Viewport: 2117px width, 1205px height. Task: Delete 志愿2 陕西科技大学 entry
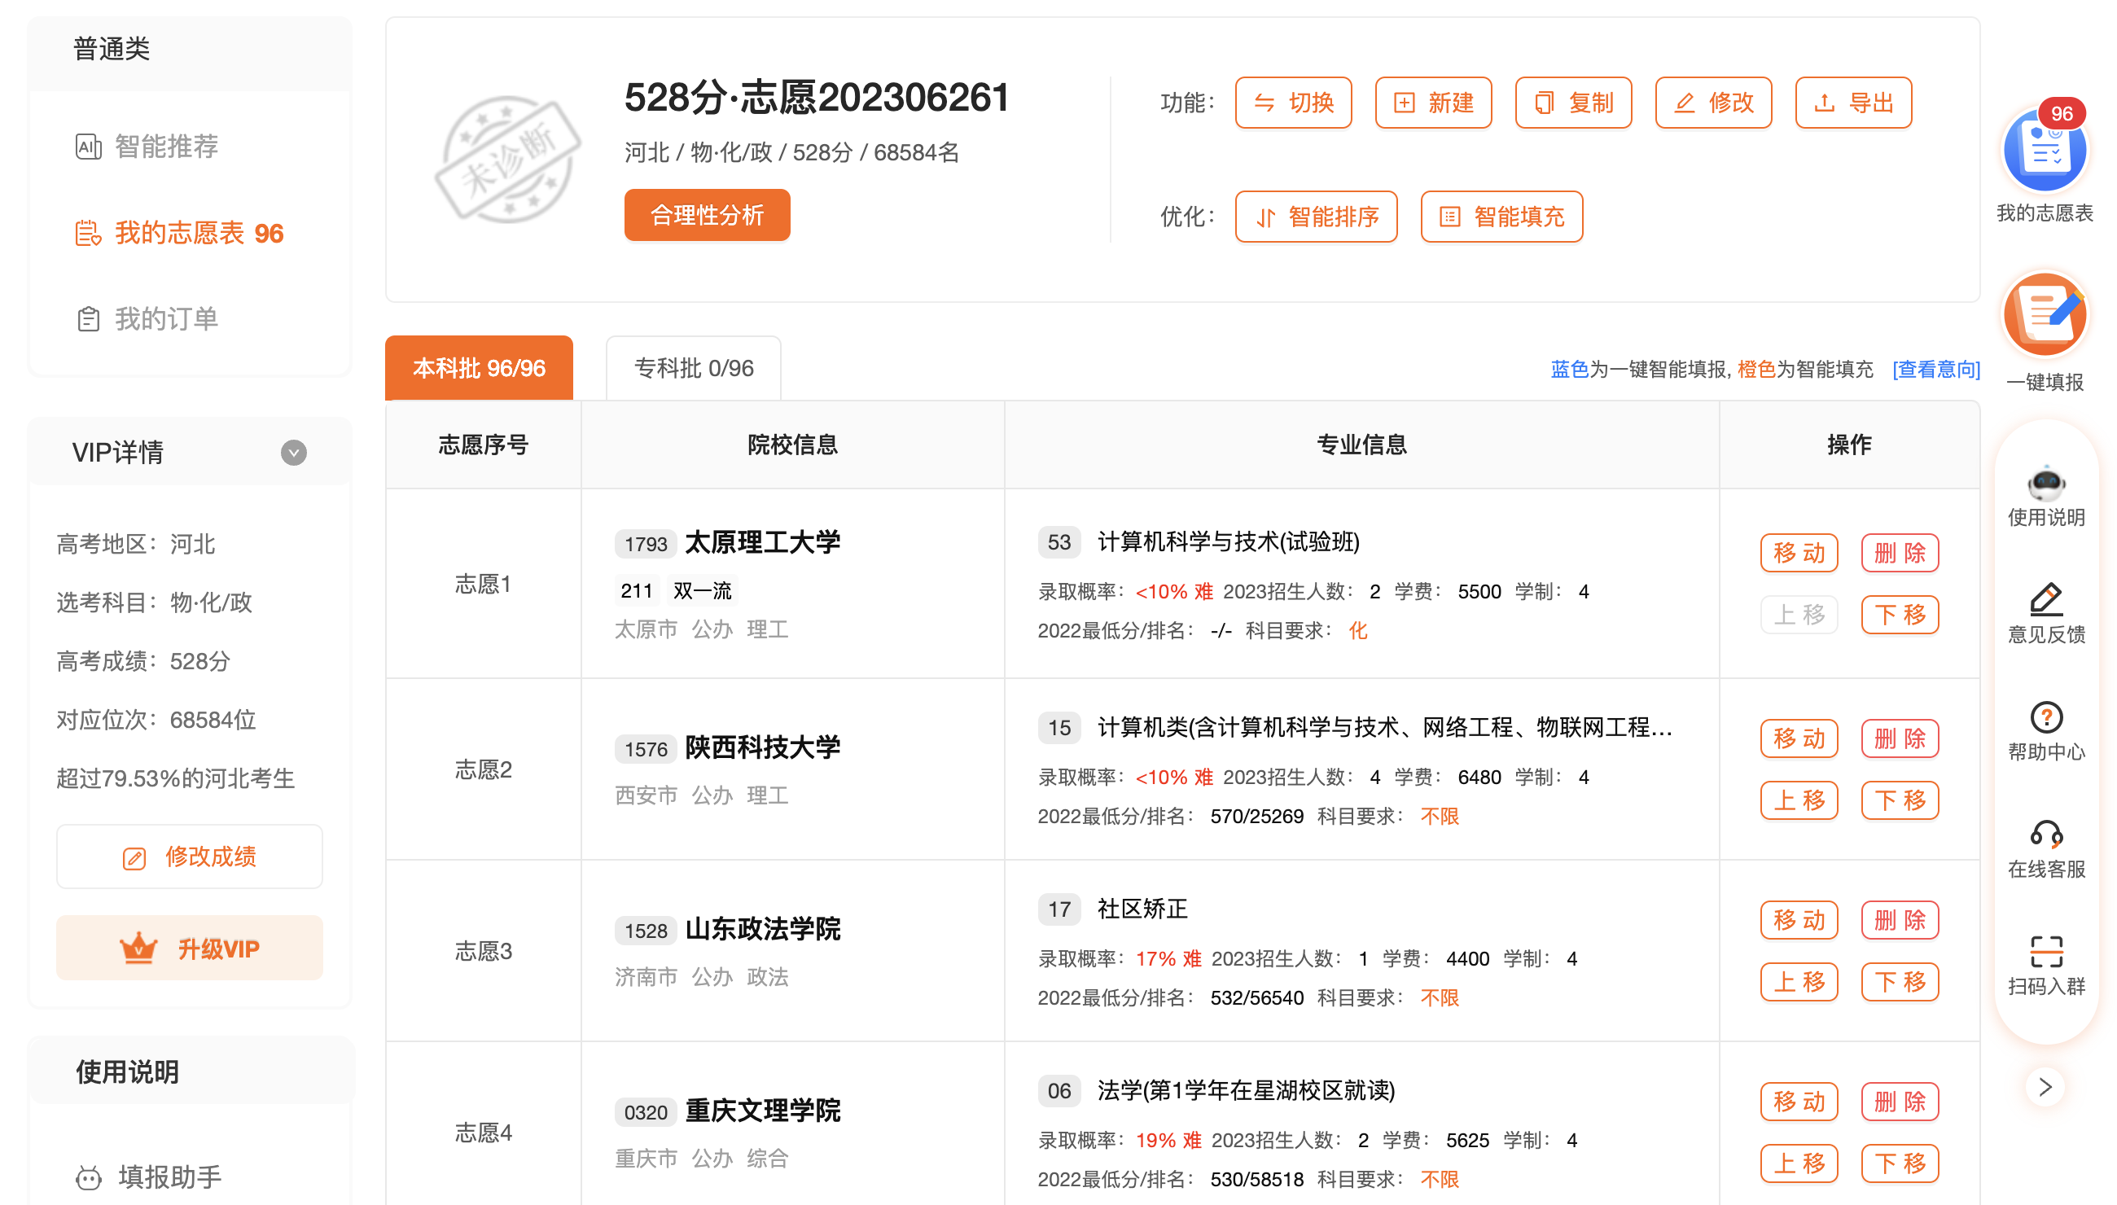[1899, 738]
